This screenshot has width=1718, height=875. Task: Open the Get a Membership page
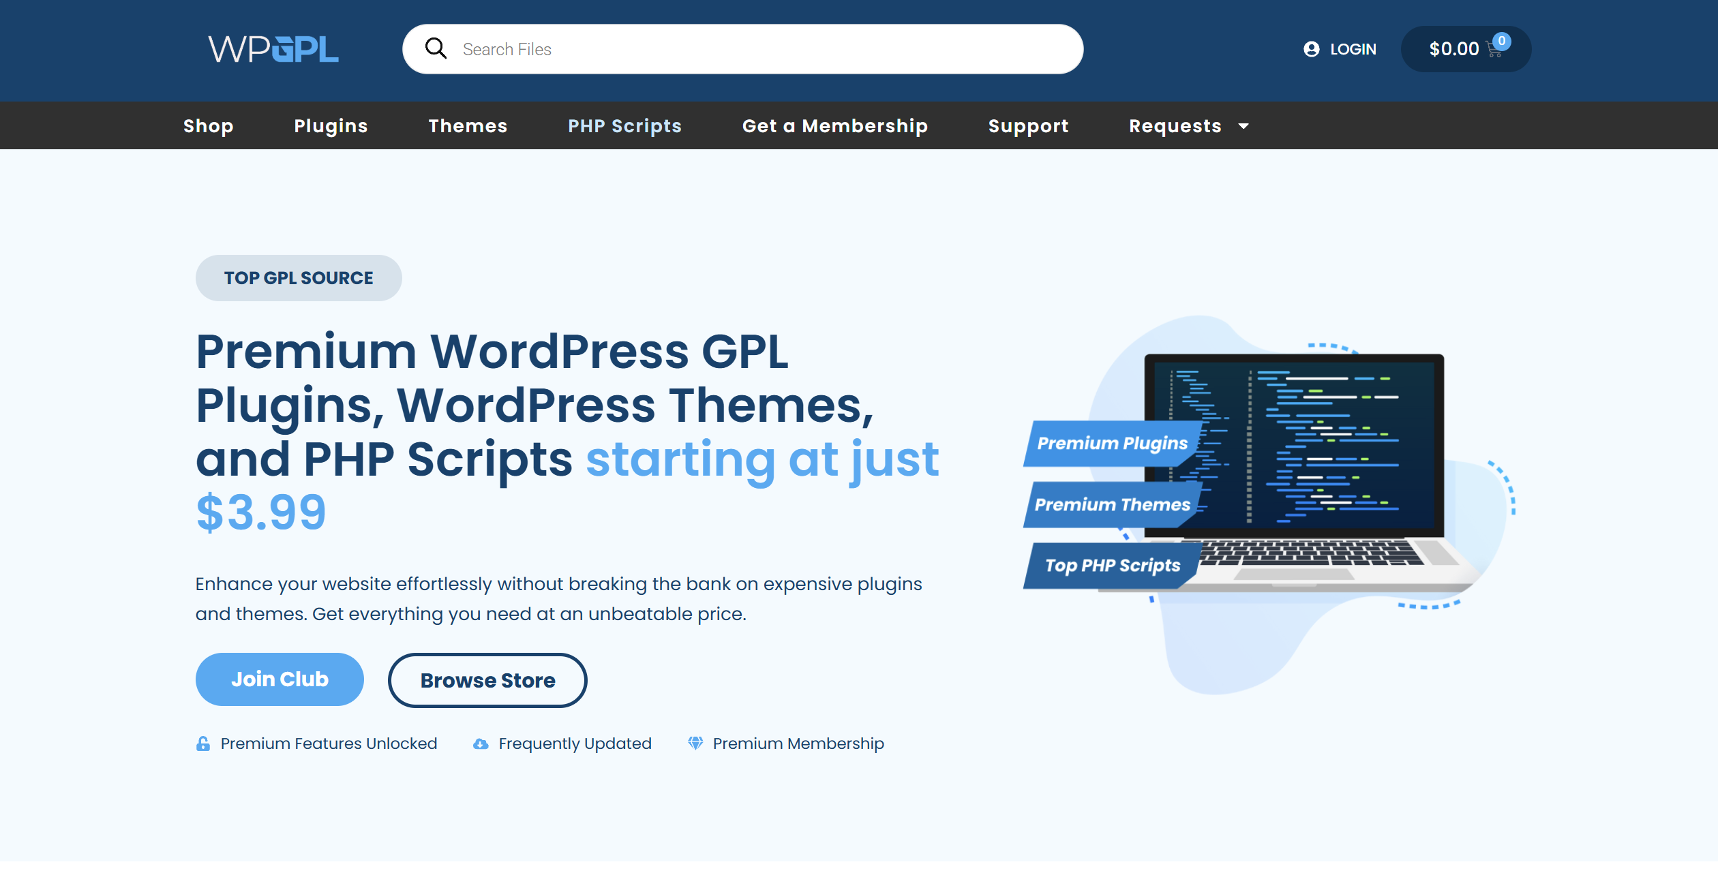(834, 126)
